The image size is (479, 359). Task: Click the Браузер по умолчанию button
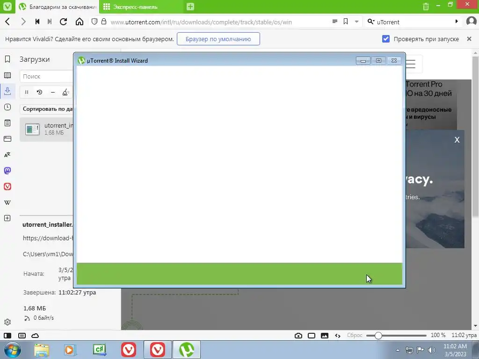point(218,39)
